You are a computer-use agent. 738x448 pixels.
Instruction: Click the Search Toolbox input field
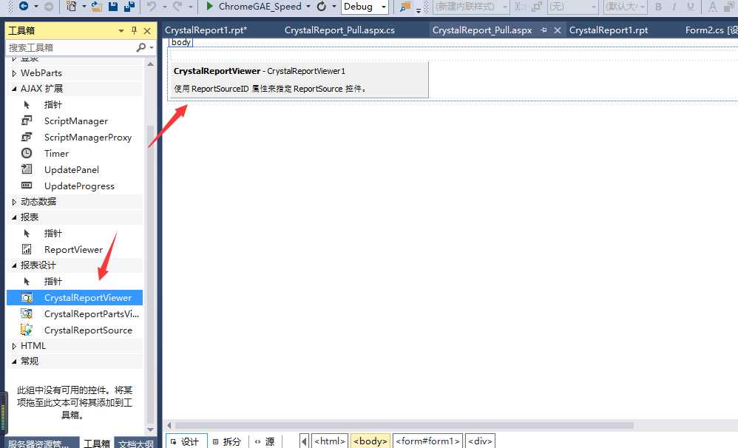(x=70, y=47)
